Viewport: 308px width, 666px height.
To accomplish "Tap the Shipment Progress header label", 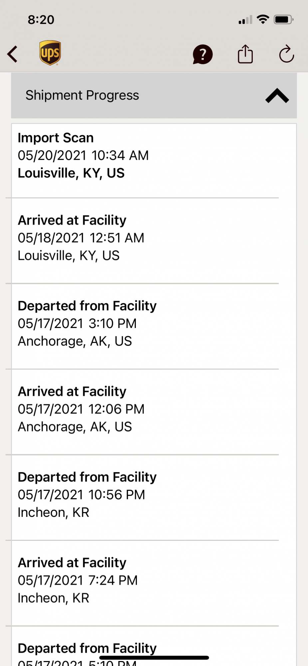I will pos(82,96).
